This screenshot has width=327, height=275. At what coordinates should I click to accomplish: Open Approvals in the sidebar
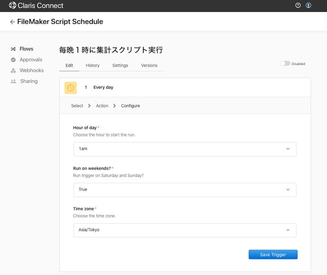[31, 60]
